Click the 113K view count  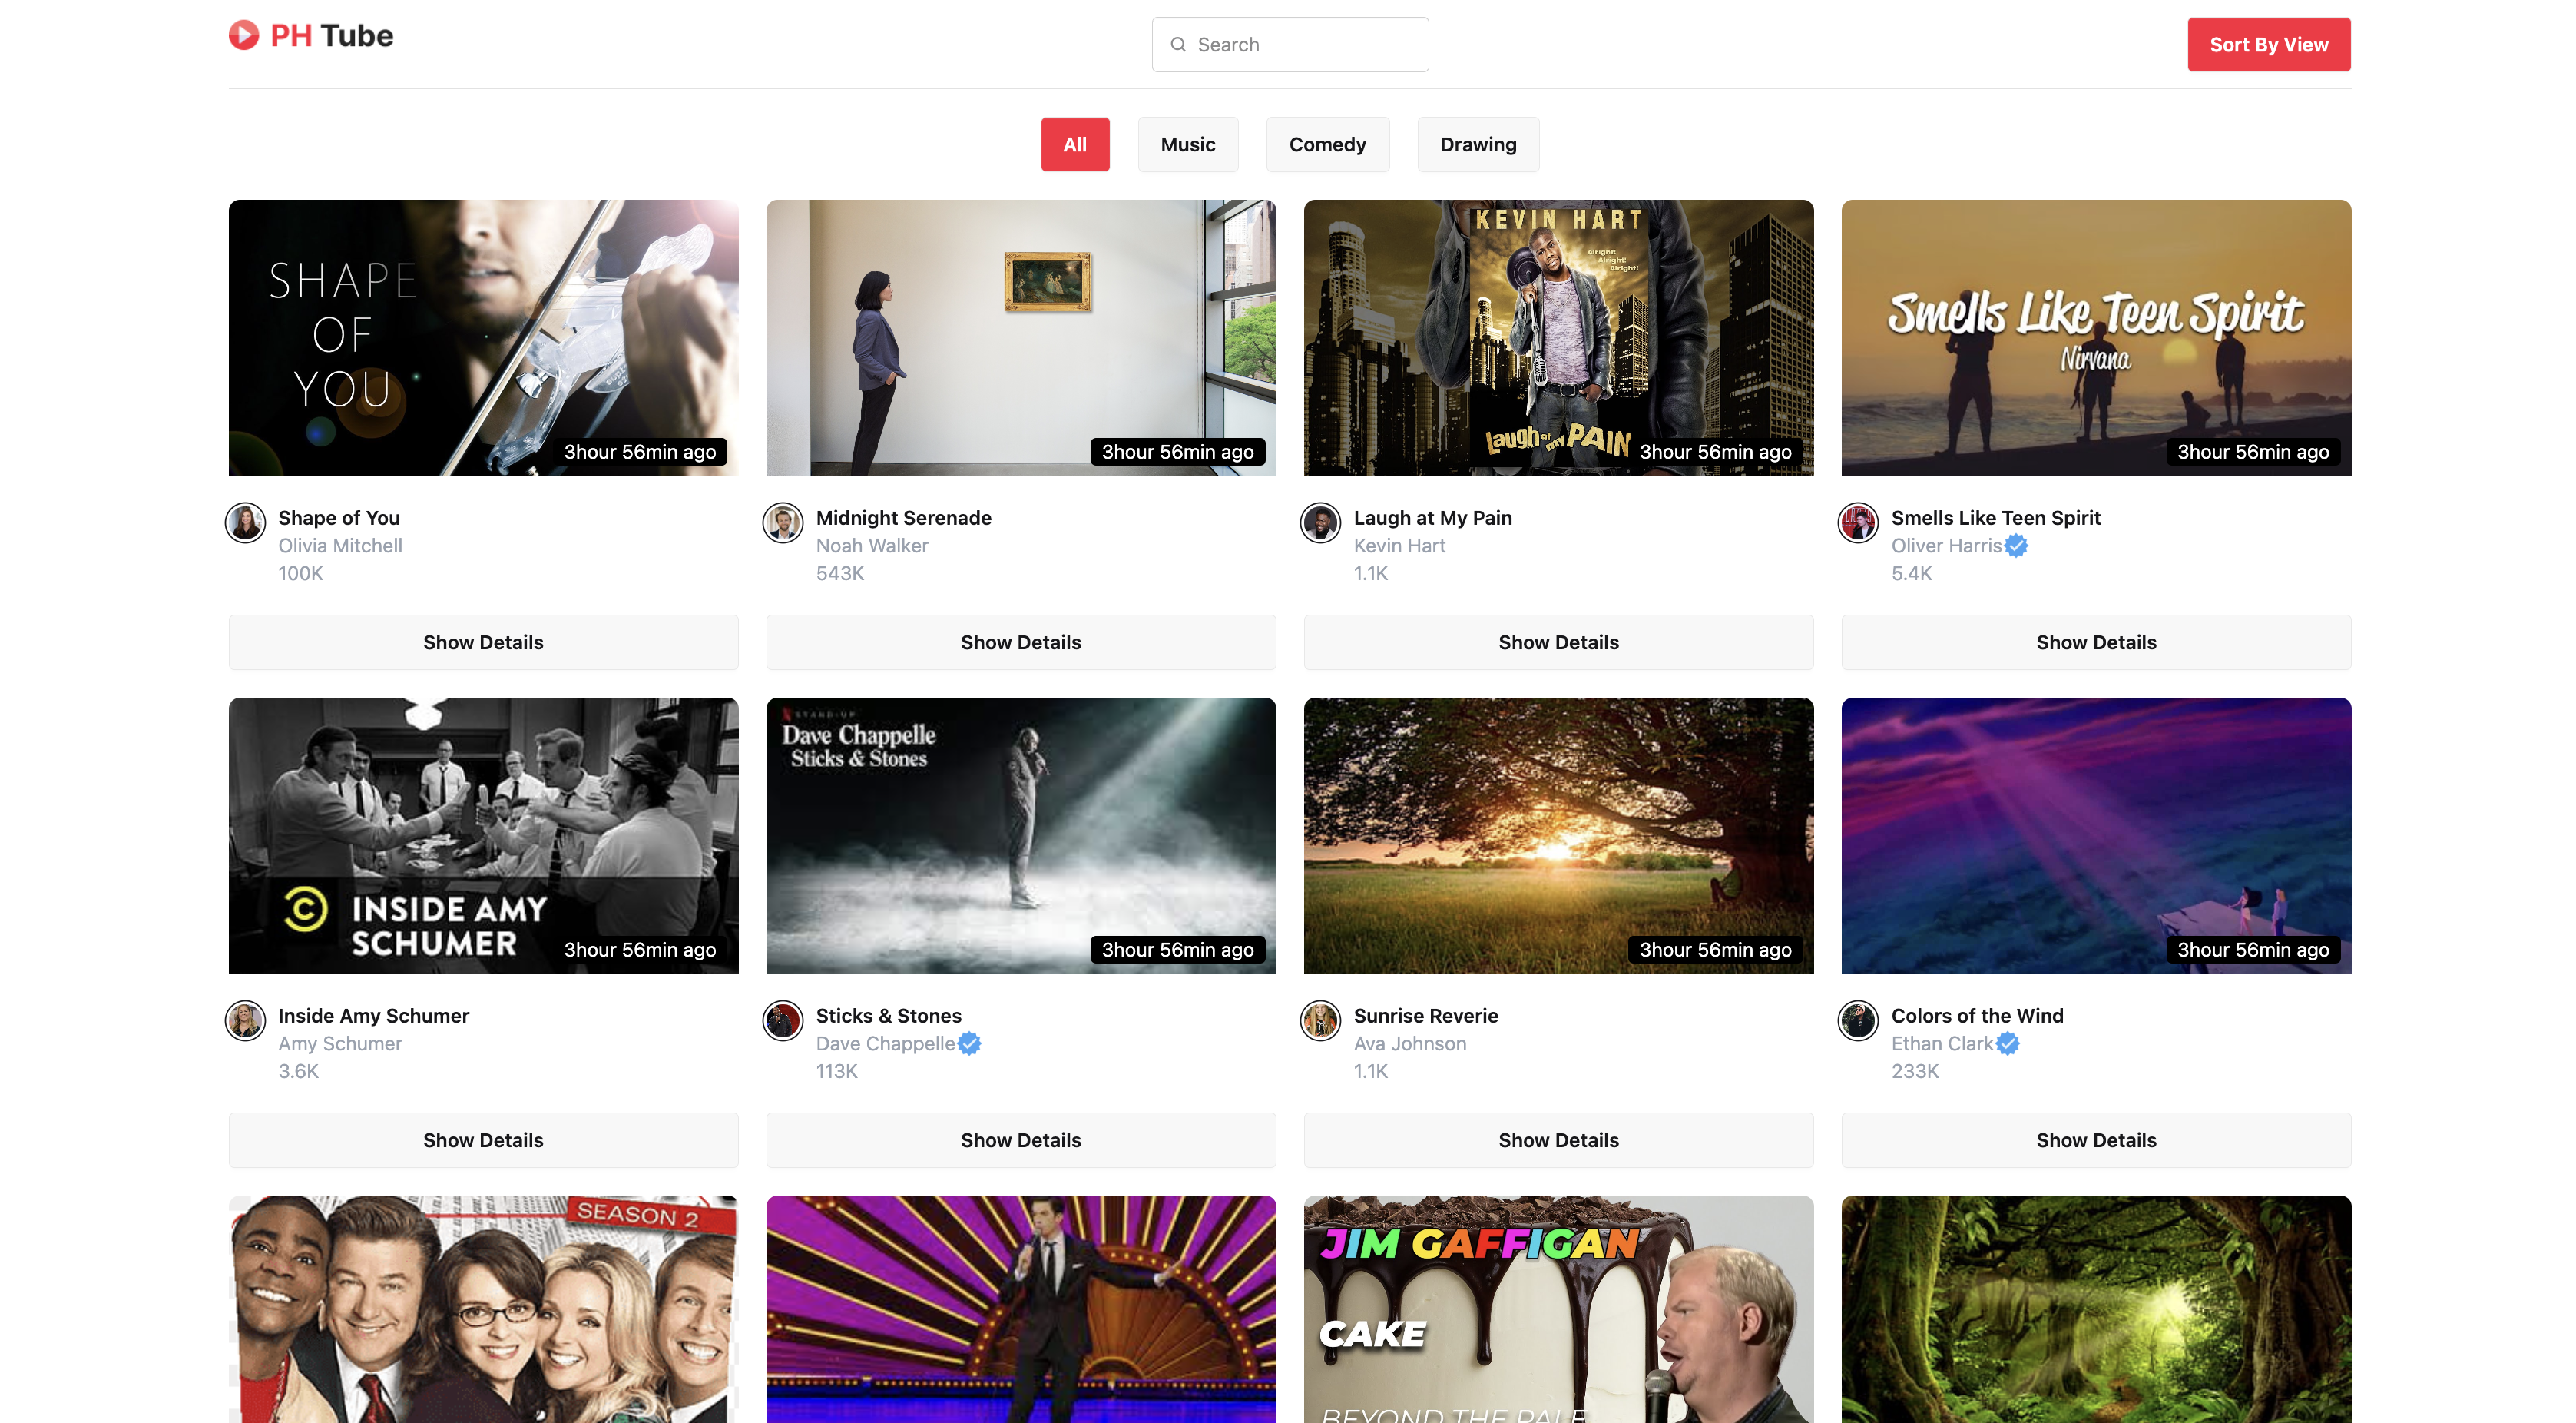click(836, 1072)
